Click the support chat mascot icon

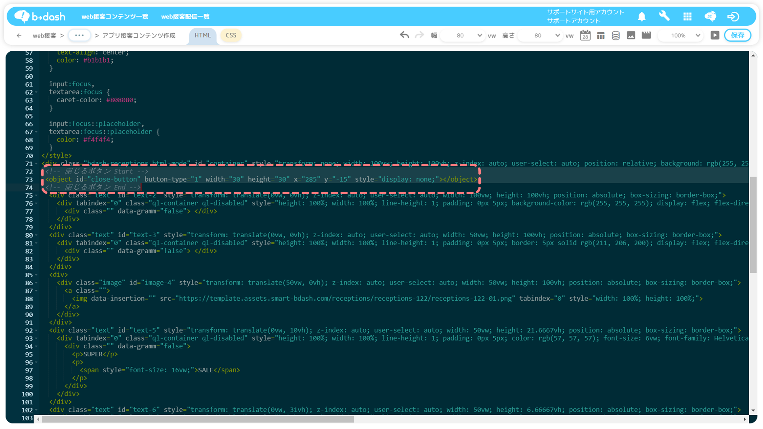(710, 16)
